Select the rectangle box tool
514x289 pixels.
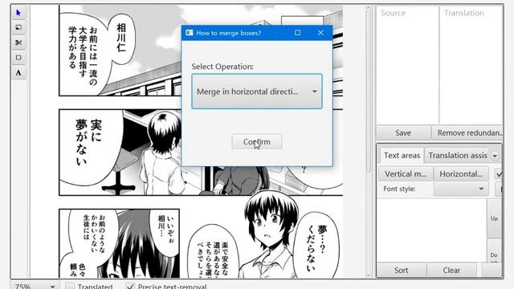(x=18, y=58)
